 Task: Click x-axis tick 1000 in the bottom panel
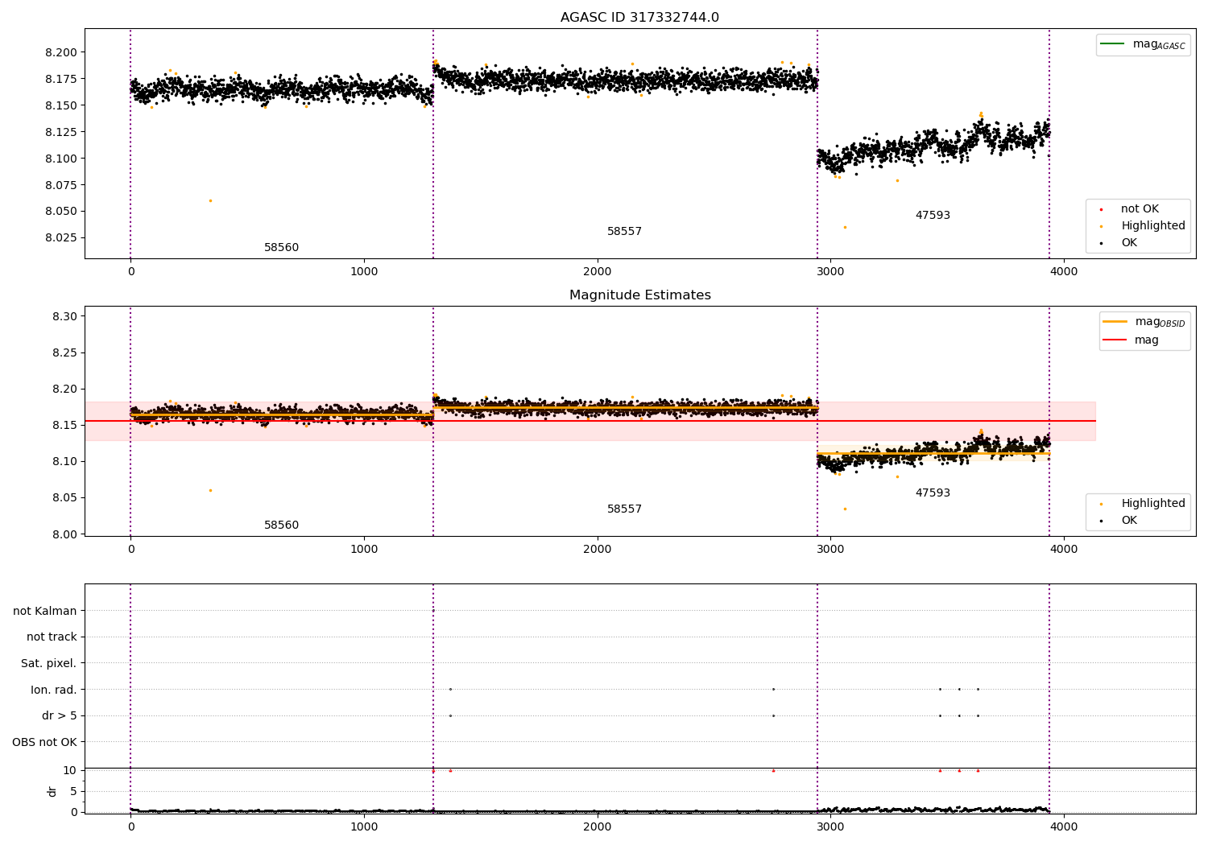click(364, 826)
